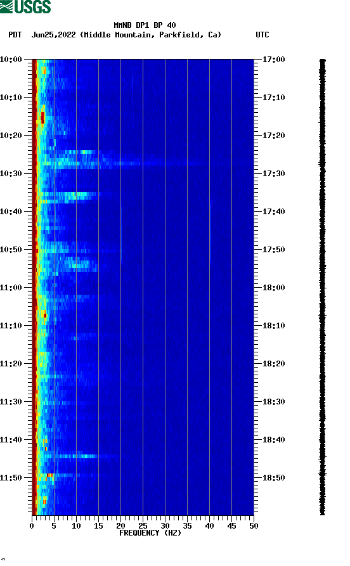Click the 18:40 UTC time label

point(273,440)
